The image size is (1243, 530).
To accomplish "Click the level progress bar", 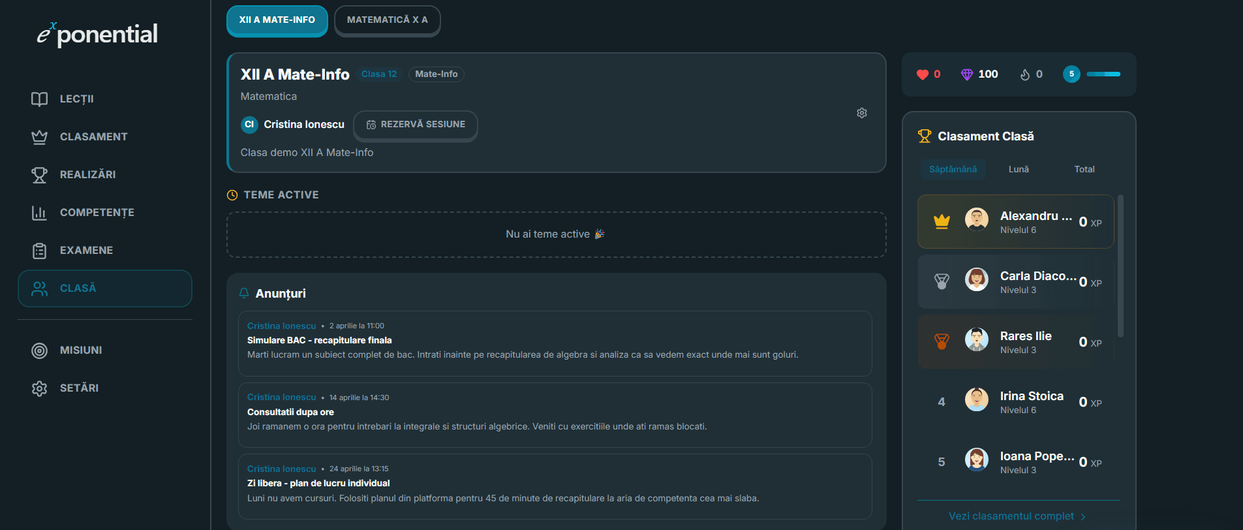I will click(x=1103, y=74).
